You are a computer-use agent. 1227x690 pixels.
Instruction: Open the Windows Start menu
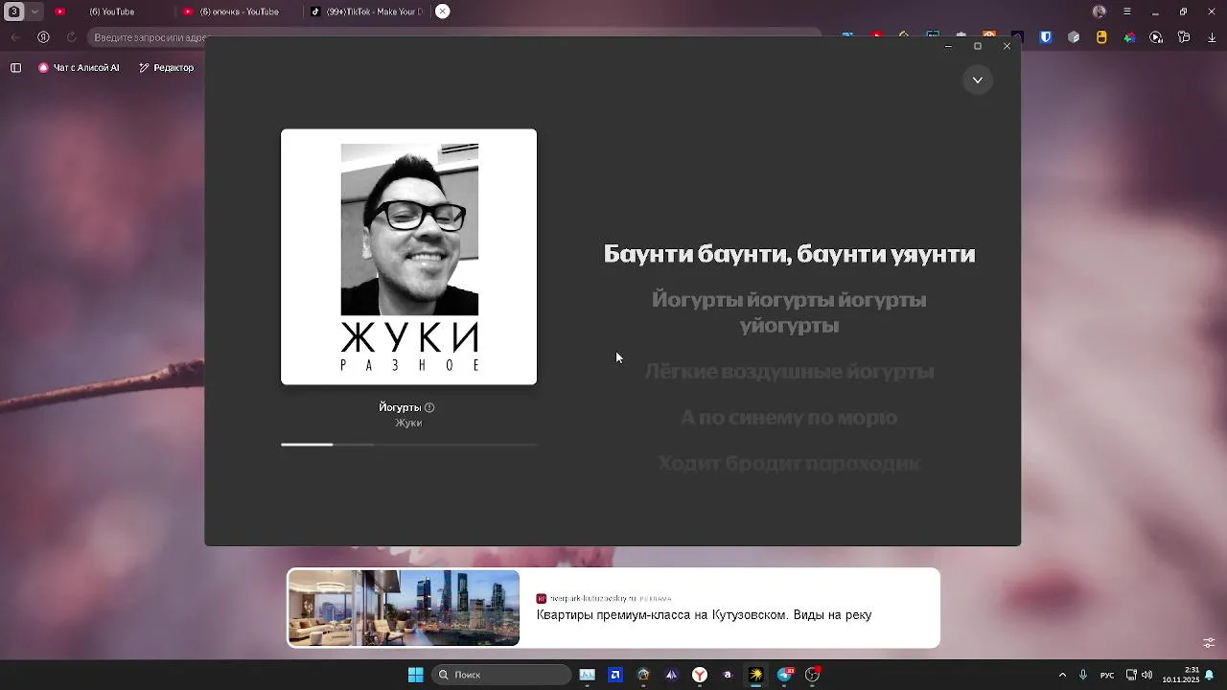click(415, 675)
